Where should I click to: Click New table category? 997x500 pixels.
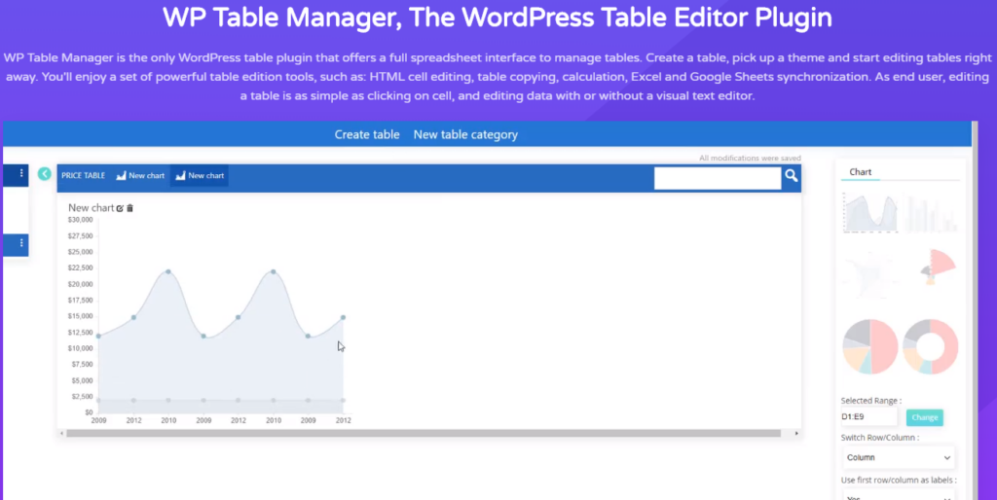point(465,135)
